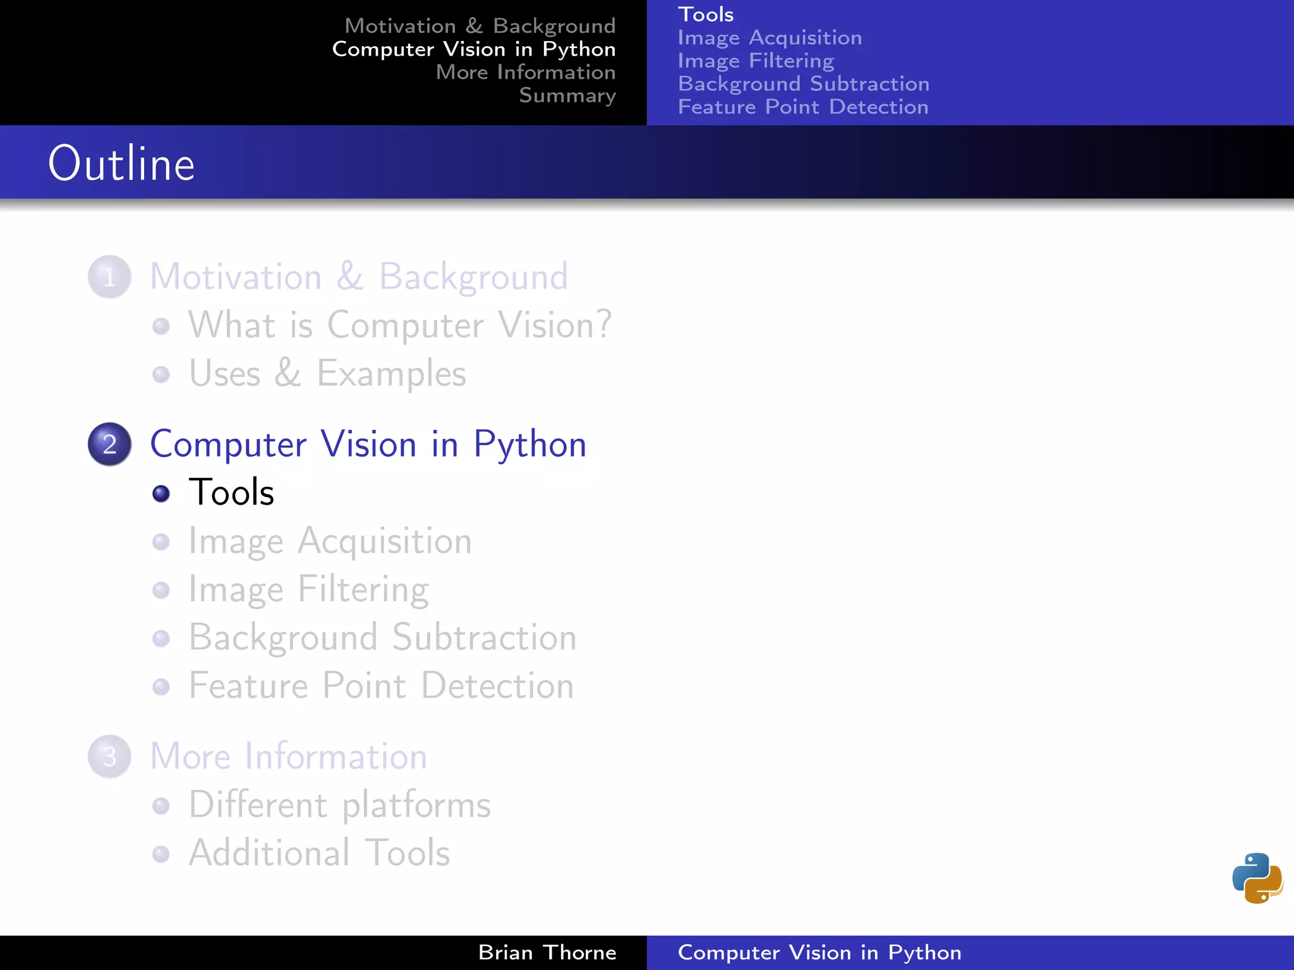The height and width of the screenshot is (970, 1294).
Task: Click the bullet dot beside Image Filtering
Action: (x=161, y=590)
